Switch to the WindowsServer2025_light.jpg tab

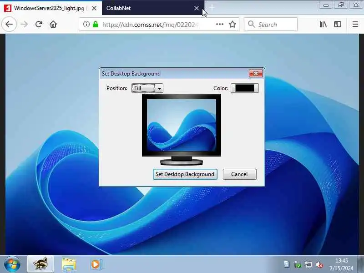point(51,8)
